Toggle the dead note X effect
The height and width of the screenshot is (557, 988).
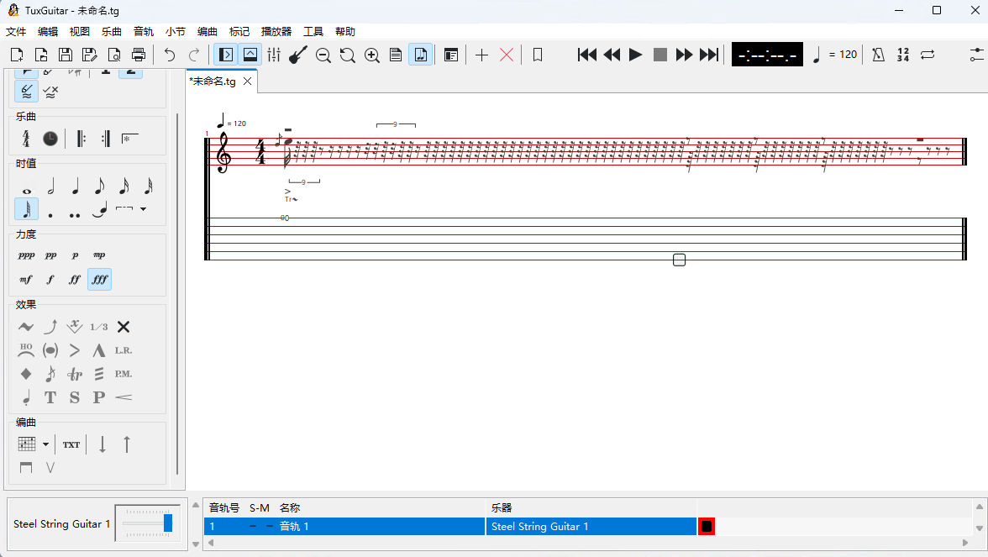click(x=123, y=326)
